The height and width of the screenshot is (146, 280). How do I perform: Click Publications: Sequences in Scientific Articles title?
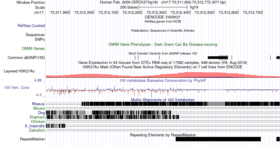click(163, 30)
